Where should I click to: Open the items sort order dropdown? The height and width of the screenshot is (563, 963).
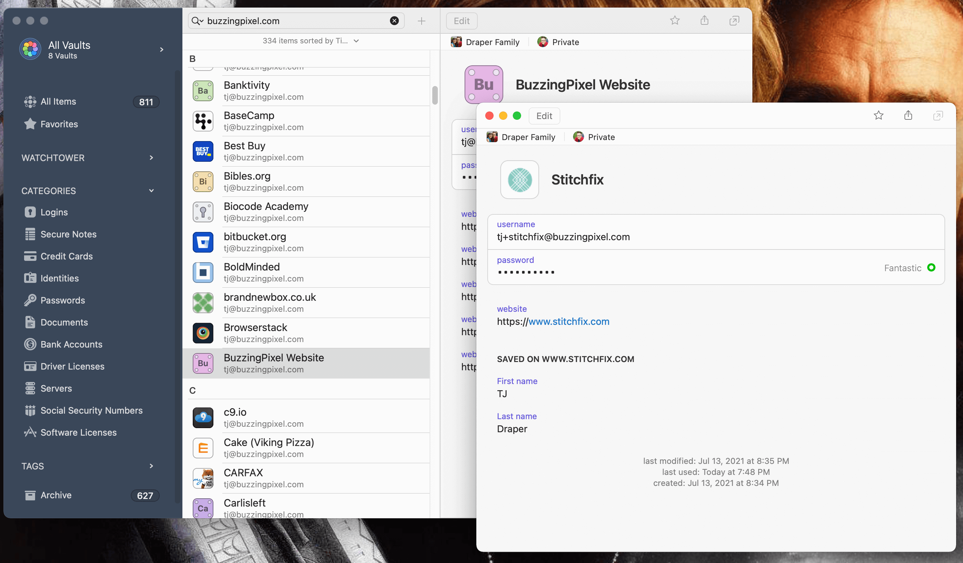(311, 41)
